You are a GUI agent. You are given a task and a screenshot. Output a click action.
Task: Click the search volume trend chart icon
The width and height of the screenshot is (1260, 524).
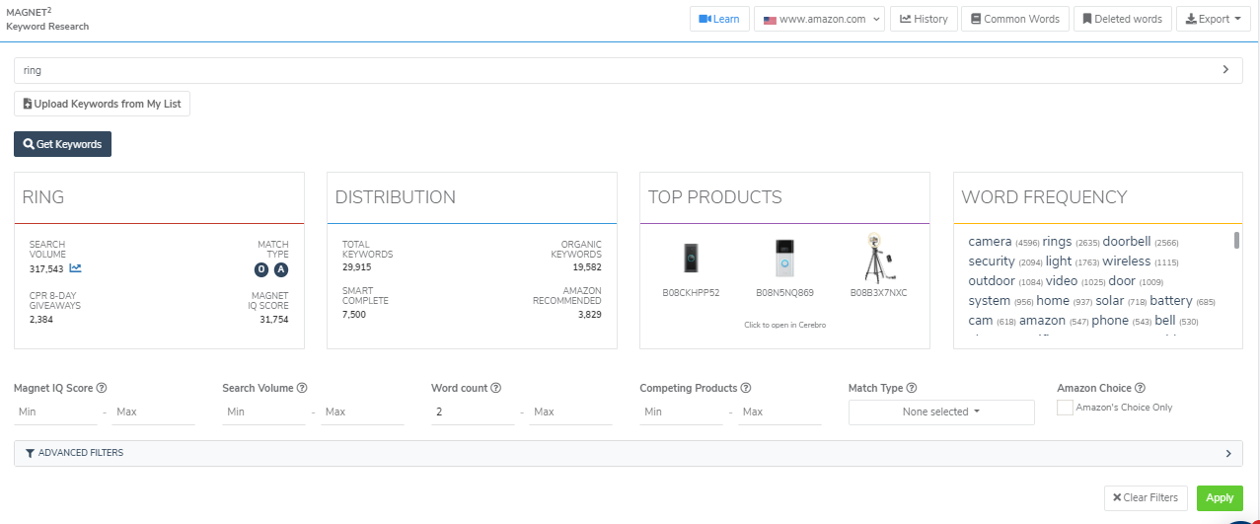76,268
